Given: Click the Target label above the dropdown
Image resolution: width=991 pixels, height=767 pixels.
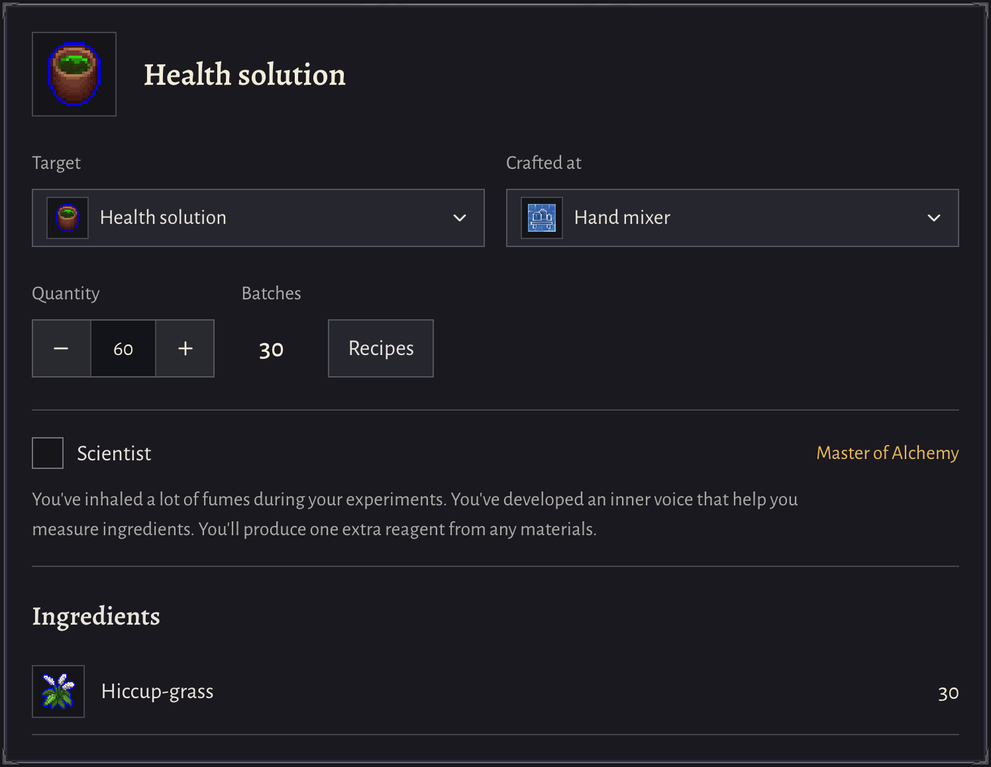Looking at the screenshot, I should [56, 164].
